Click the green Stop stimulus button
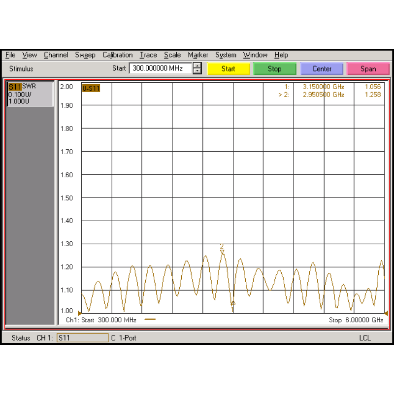 (x=274, y=69)
